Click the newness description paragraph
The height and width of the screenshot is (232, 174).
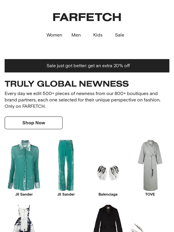(x=82, y=100)
